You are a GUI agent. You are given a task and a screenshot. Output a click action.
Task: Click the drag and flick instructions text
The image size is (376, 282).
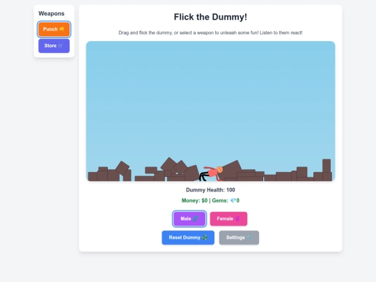coord(210,33)
